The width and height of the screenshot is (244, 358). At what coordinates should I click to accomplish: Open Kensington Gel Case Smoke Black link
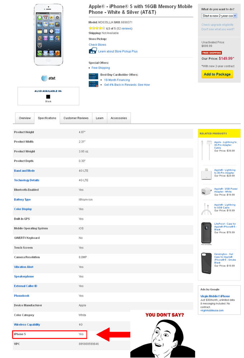tap(225, 258)
